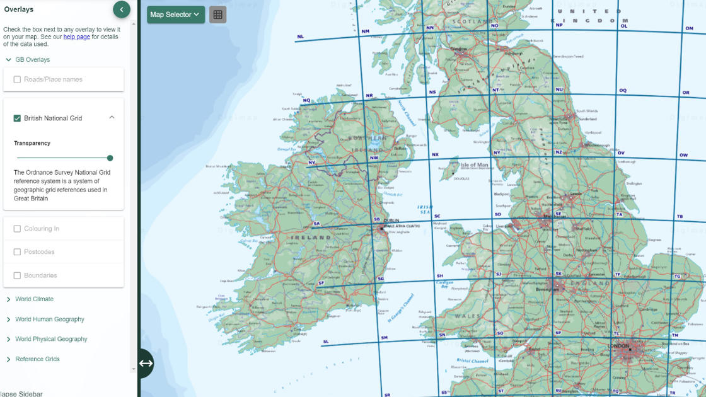This screenshot has height=397, width=706.
Task: Open the help page link
Action: 76,36
